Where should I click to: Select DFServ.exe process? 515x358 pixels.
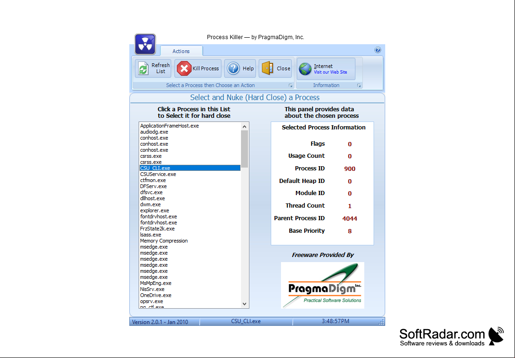[x=190, y=186]
